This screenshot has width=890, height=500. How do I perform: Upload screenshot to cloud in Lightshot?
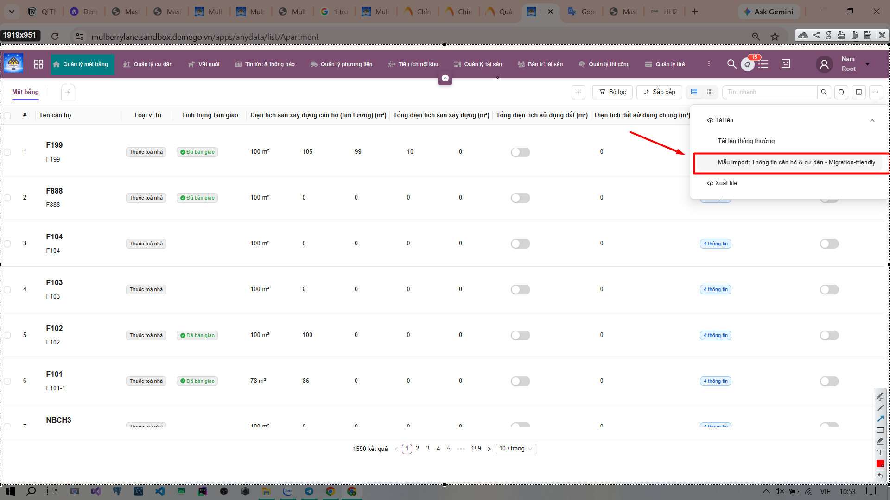(x=803, y=35)
